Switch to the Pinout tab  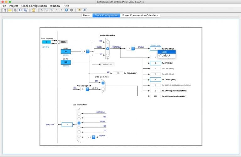tap(87, 15)
